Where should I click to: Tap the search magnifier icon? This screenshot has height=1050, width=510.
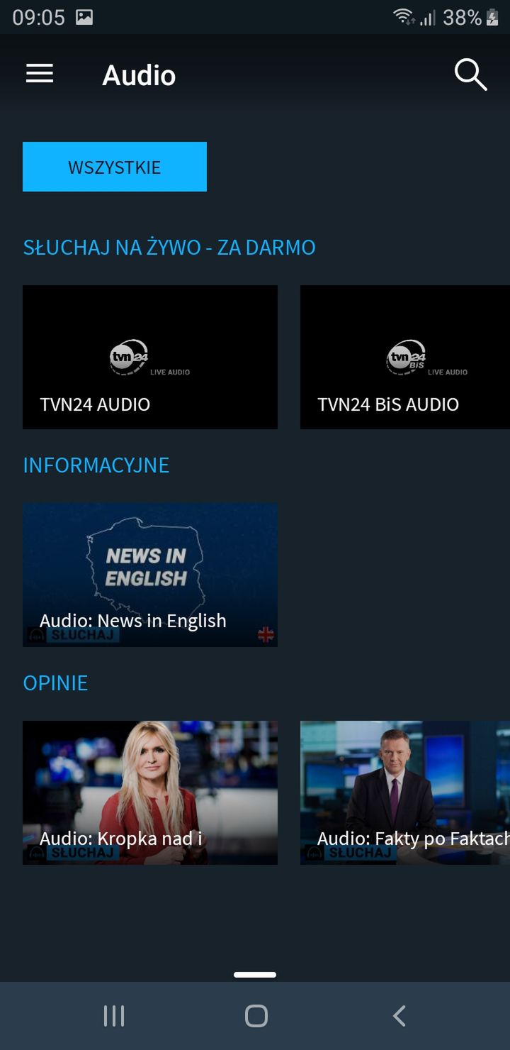(x=470, y=74)
